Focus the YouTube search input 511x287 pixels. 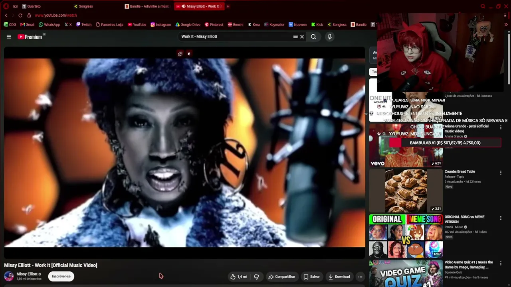click(236, 37)
